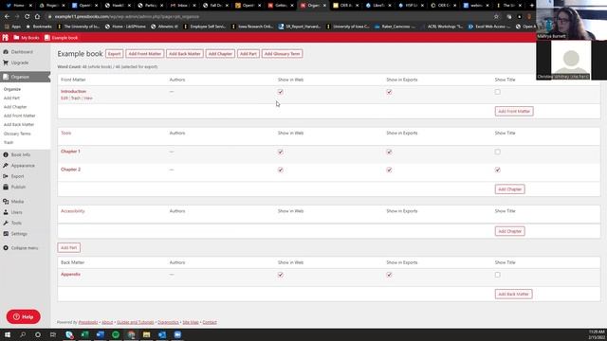Viewport: 607px width, 341px height.
Task: Open the Tools part title link
Action: (x=65, y=133)
